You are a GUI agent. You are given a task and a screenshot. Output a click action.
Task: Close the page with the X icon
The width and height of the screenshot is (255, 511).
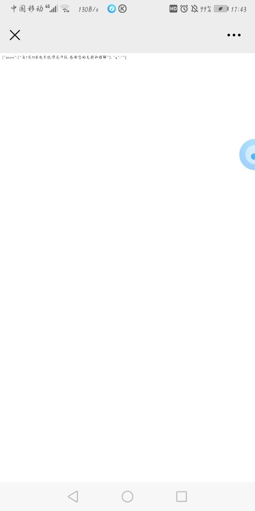(x=15, y=35)
